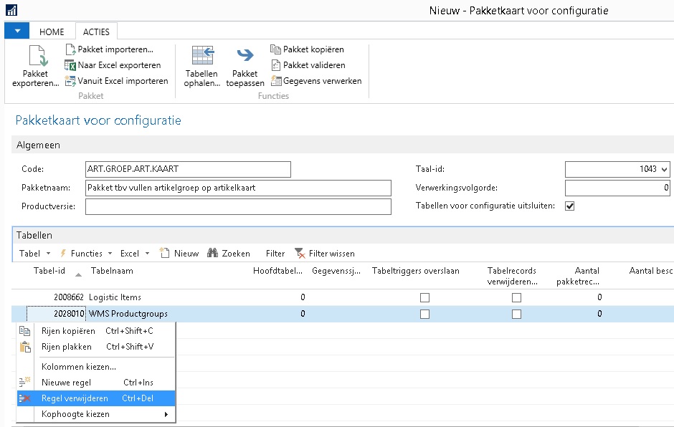This screenshot has height=427, width=674.
Task: Click the Rijen kopiëren icon in context menu
Action: click(x=25, y=331)
